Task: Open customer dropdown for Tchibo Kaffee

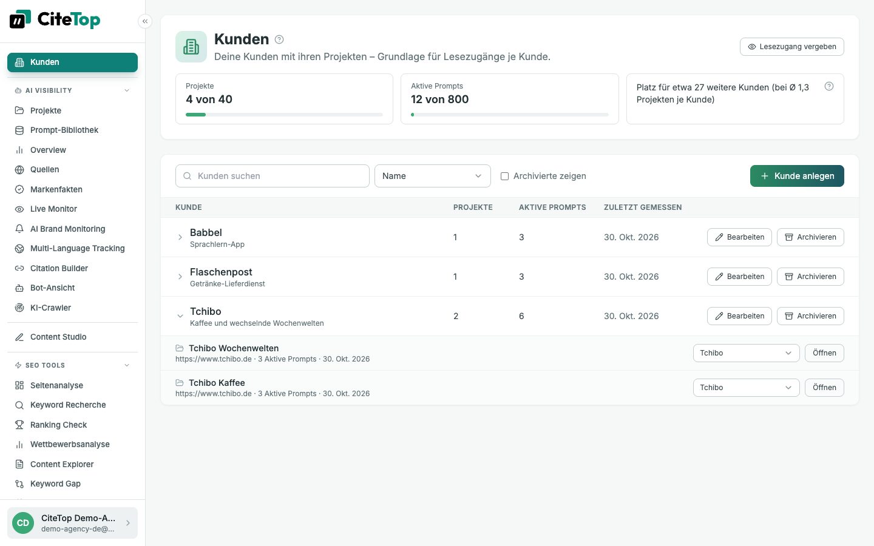Action: click(x=746, y=388)
